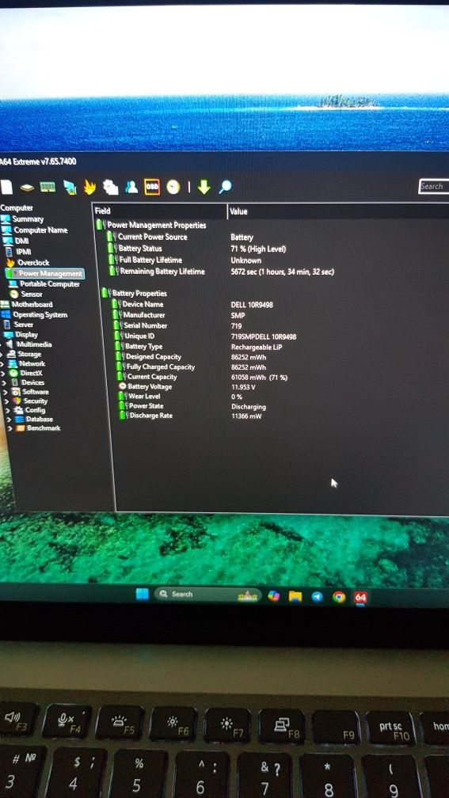The width and height of the screenshot is (449, 798).
Task: Click the Windows Start button
Action: pyautogui.click(x=142, y=594)
